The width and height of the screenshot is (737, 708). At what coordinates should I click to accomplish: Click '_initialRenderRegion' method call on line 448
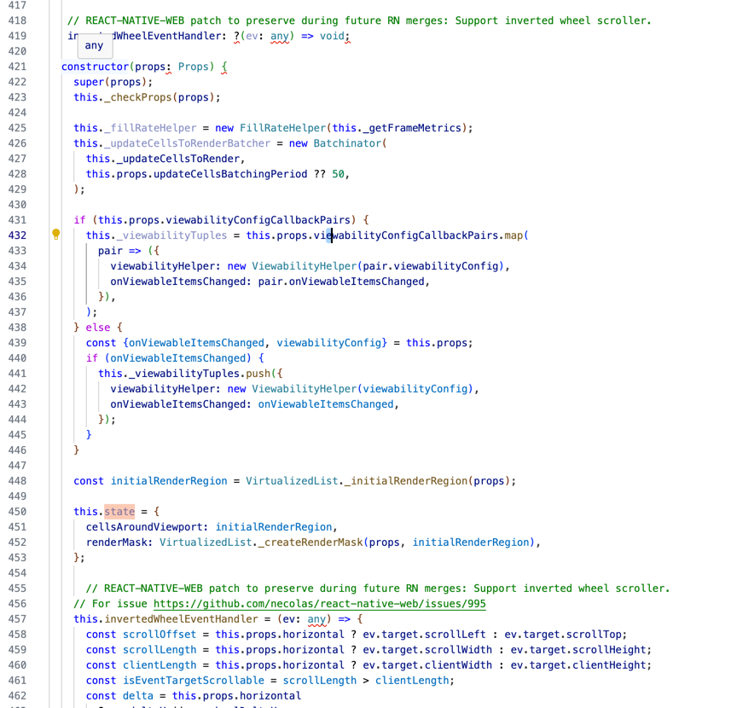pos(406,481)
